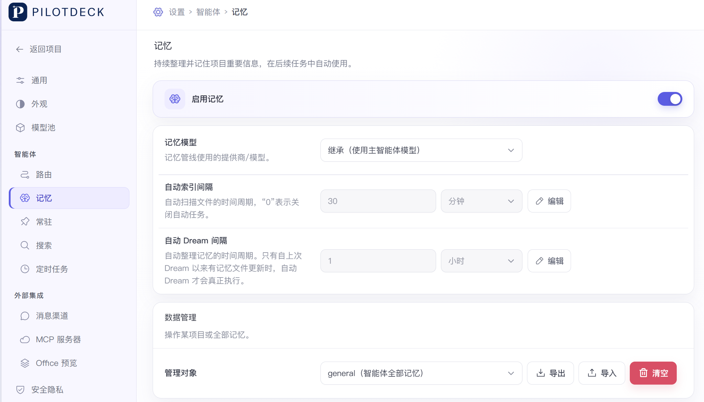Open the 管理对象 general dropdown
Image resolution: width=704 pixels, height=402 pixels.
tap(421, 373)
